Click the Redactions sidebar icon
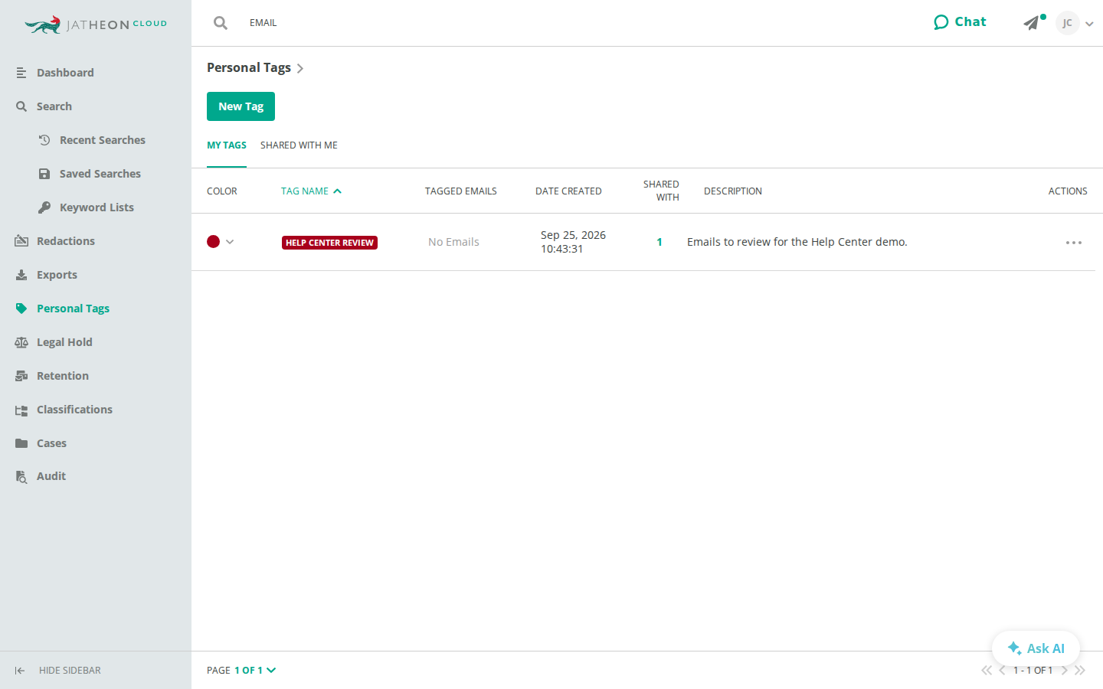Screen dimensions: 1103x689 click(x=21, y=241)
